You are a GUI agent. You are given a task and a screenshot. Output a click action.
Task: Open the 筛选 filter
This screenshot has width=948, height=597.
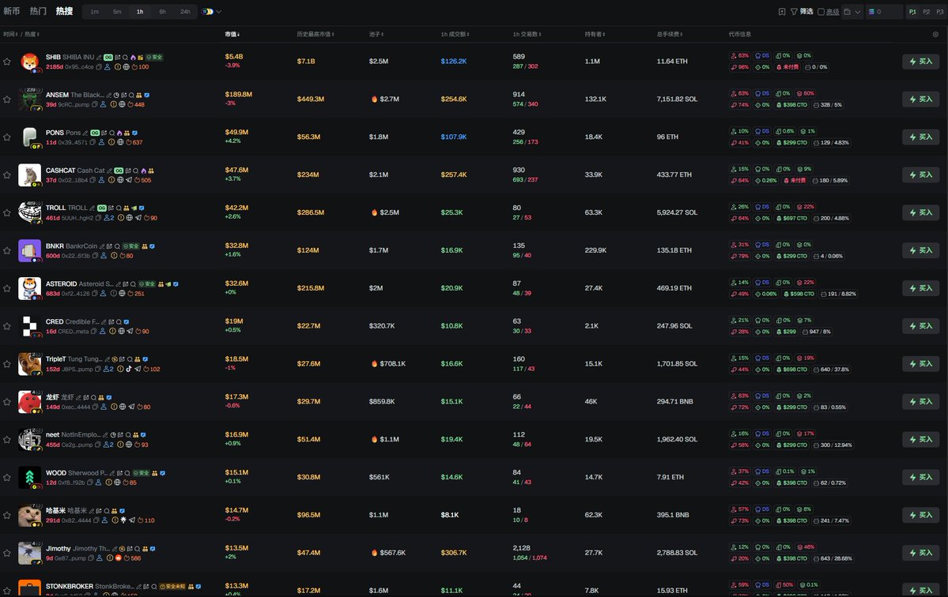pos(802,12)
